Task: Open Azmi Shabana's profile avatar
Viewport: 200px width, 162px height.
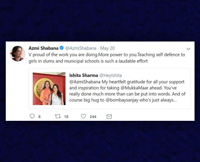Action: pyautogui.click(x=18, y=54)
